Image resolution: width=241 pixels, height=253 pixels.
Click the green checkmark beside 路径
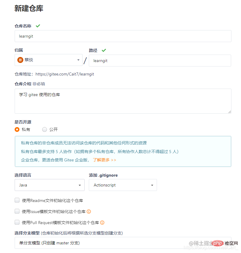(x=104, y=50)
